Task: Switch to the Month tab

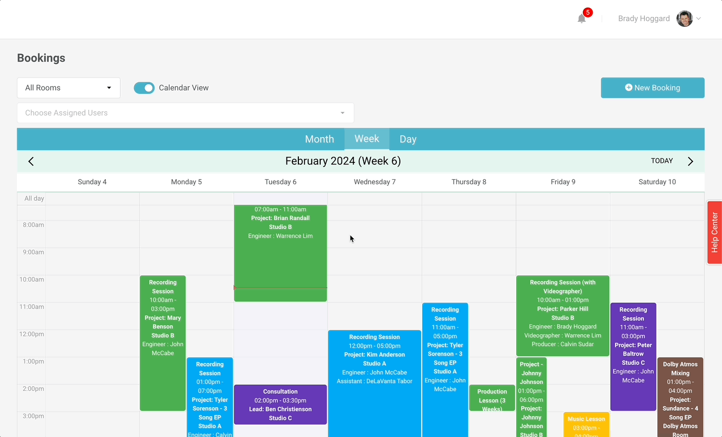Action: [319, 139]
